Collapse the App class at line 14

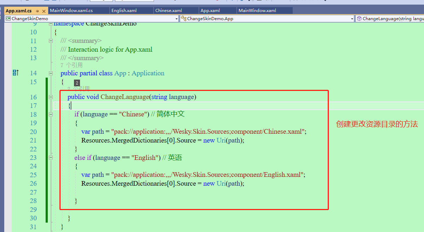(x=51, y=73)
